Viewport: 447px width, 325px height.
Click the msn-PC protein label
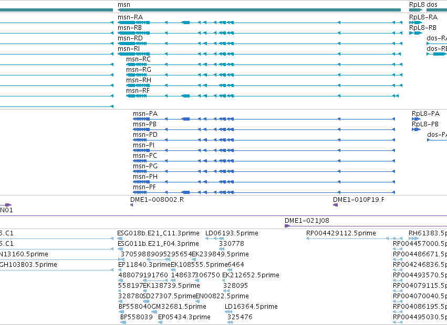(145, 156)
